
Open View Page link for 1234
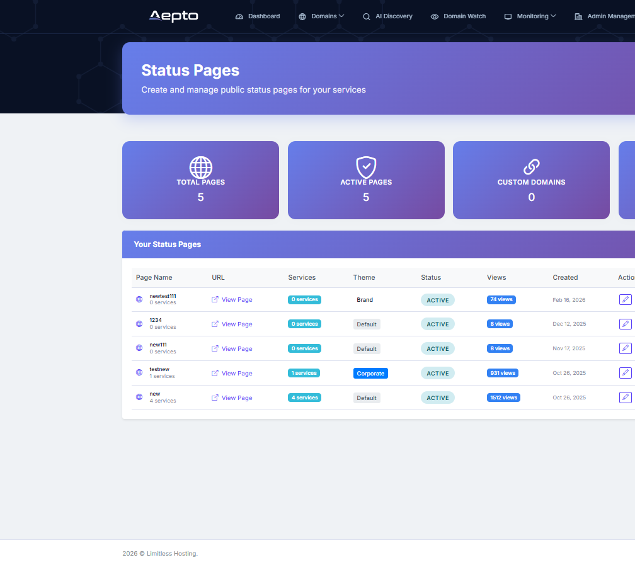pos(232,324)
